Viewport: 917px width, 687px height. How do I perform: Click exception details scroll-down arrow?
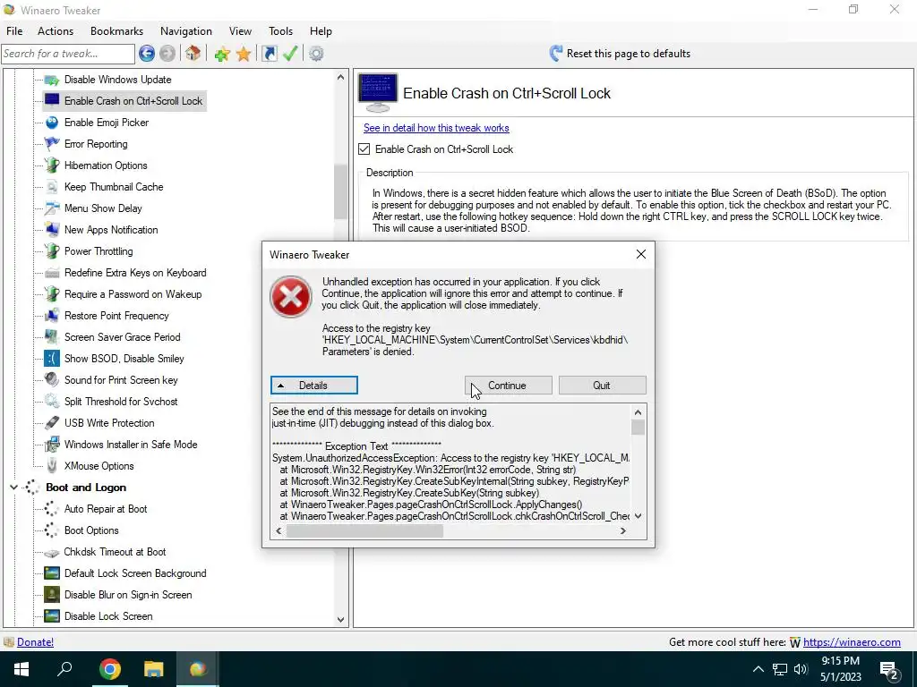638,516
